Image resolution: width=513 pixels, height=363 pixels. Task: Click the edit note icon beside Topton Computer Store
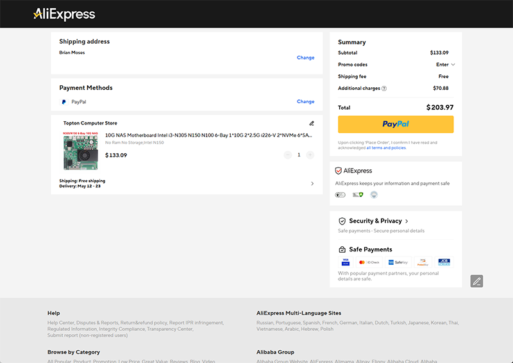tap(312, 123)
